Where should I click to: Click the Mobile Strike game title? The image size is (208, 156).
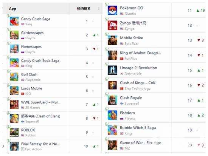tap(131, 38)
